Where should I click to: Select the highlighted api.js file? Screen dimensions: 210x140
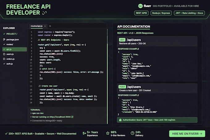15,49
